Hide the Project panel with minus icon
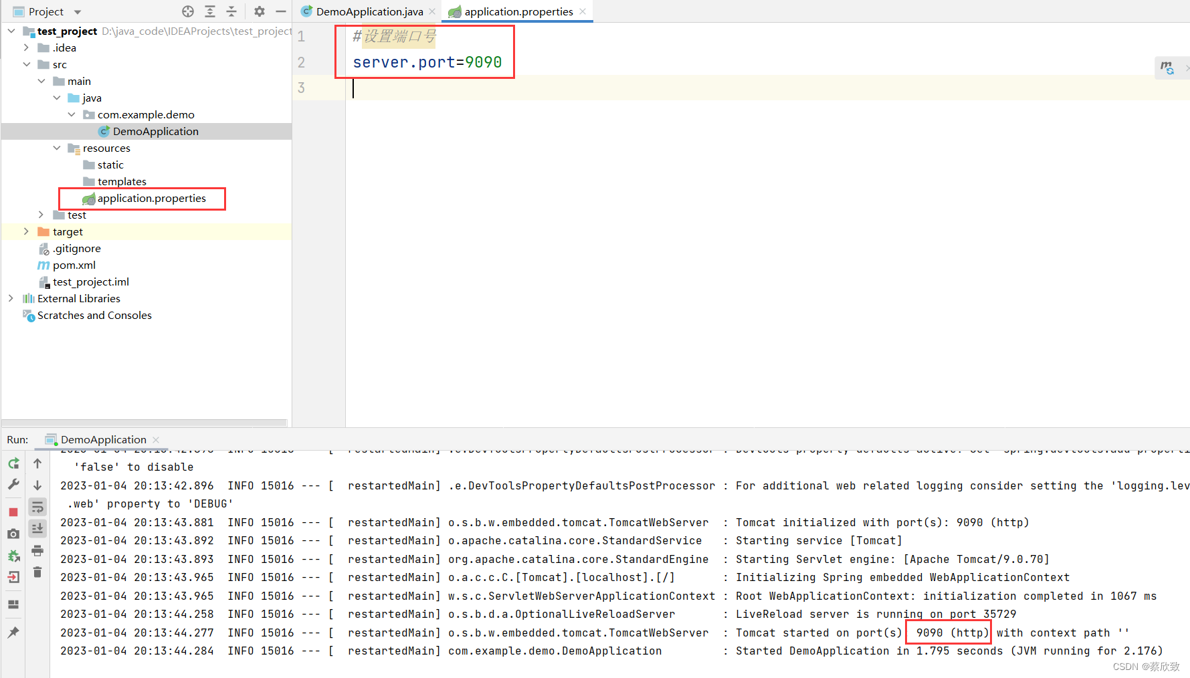This screenshot has width=1190, height=678. pyautogui.click(x=281, y=11)
